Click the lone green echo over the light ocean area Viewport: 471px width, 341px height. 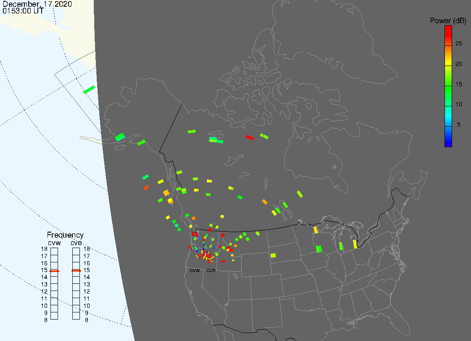pos(89,90)
